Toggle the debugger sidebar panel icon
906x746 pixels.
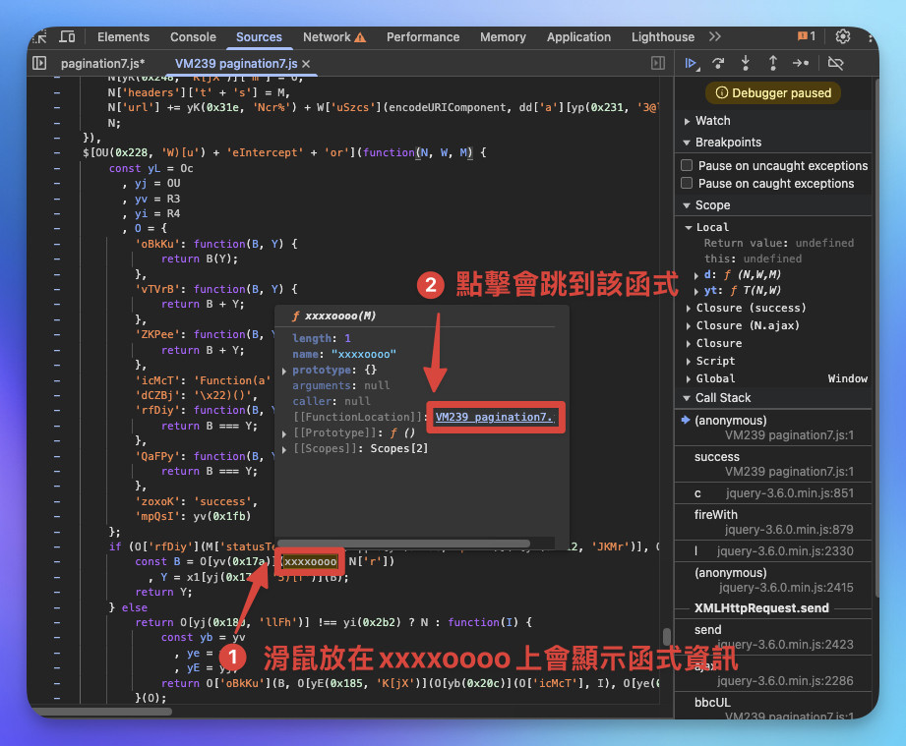coord(657,63)
